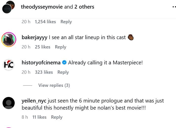Open the theodysseymovie username link
The height and width of the screenshot is (128, 176).
(x=42, y=7)
